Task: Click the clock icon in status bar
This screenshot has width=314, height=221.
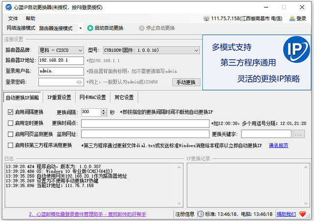Action: [201, 214]
